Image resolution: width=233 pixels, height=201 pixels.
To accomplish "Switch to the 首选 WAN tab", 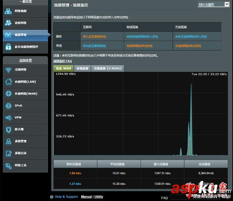I will [x=63, y=68].
